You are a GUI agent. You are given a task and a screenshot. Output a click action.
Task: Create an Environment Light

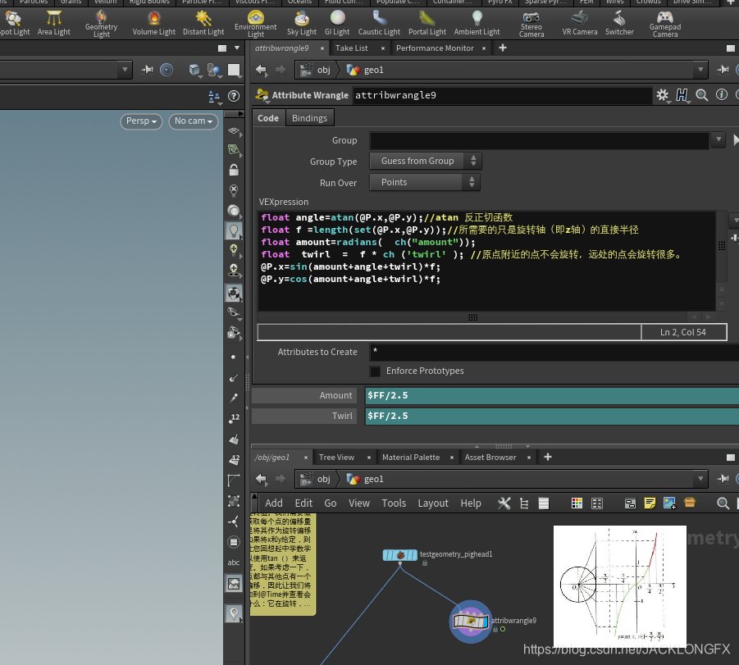[x=255, y=23]
